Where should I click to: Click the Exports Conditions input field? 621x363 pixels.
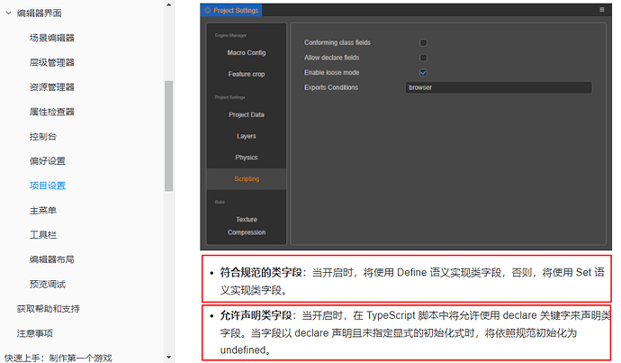499,87
